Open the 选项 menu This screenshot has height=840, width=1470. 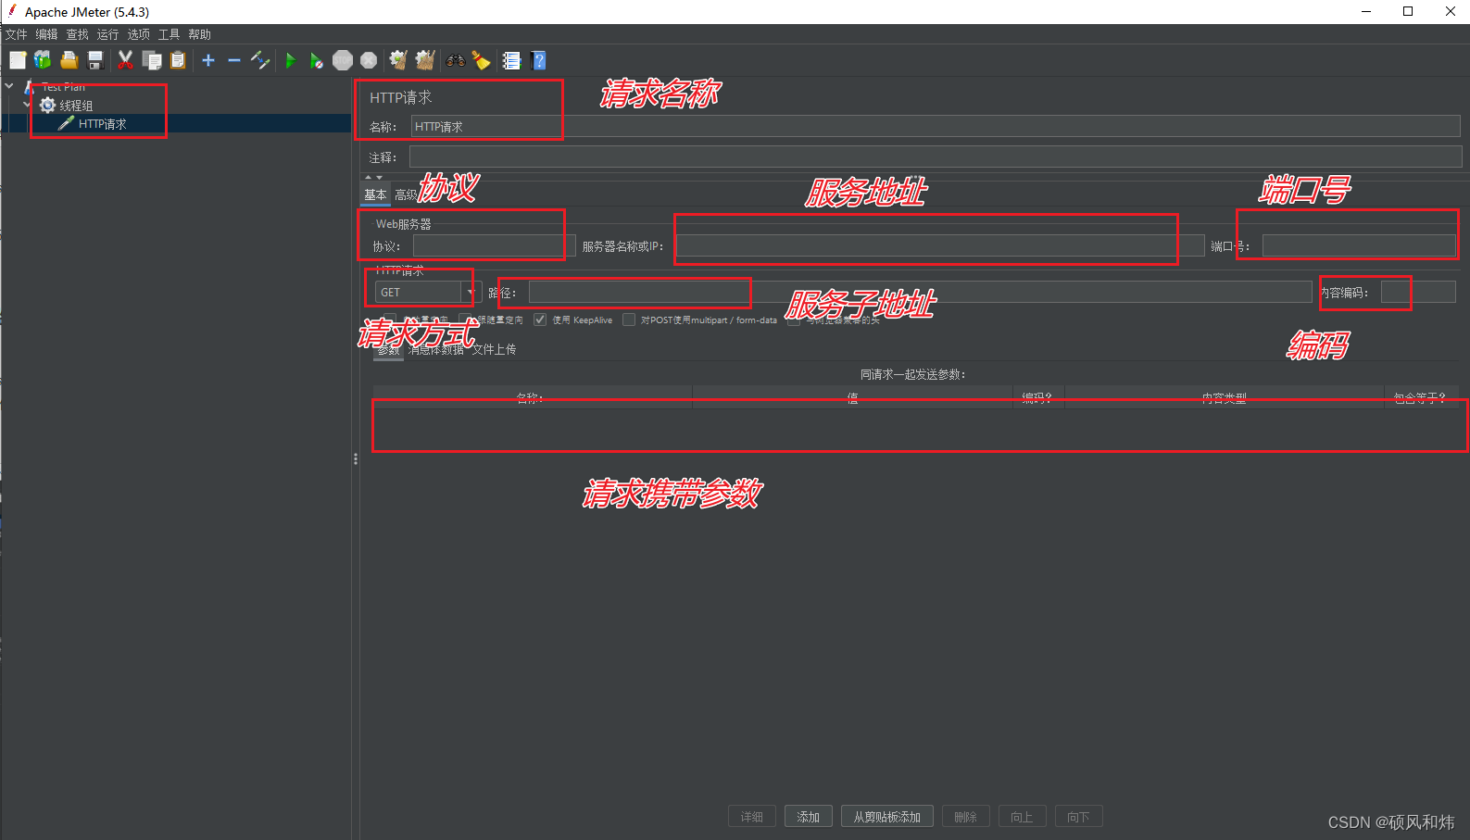139,34
